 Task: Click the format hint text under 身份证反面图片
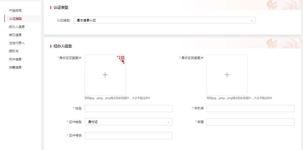click(x=239, y=98)
